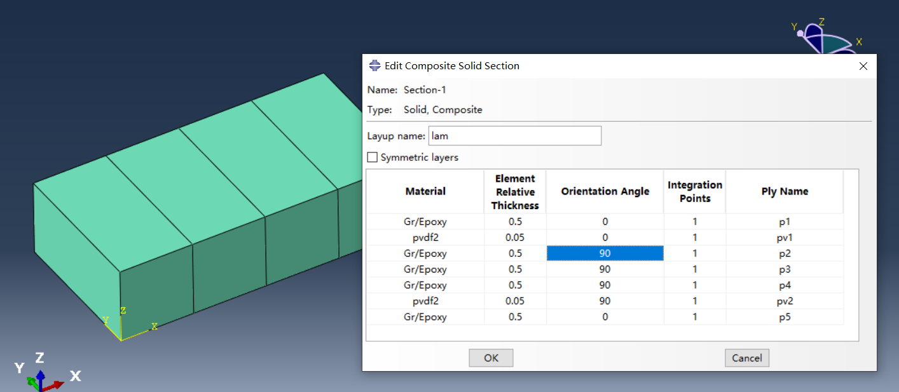Click the yellow local coordinate origin
This screenshot has width=899, height=392.
coord(121,340)
